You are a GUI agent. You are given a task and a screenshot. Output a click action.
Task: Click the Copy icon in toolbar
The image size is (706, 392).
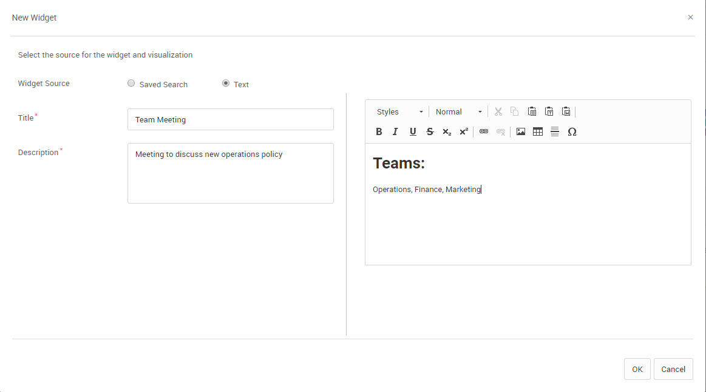click(x=514, y=111)
